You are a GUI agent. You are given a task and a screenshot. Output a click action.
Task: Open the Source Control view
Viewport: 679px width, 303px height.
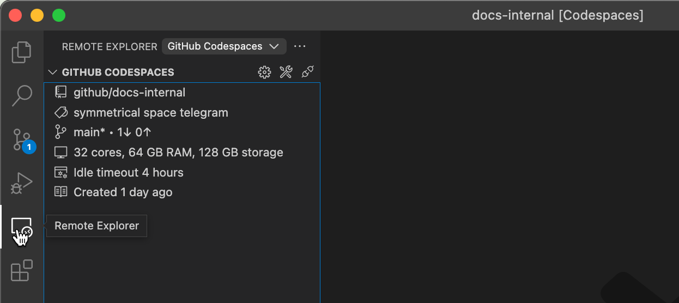[22, 140]
